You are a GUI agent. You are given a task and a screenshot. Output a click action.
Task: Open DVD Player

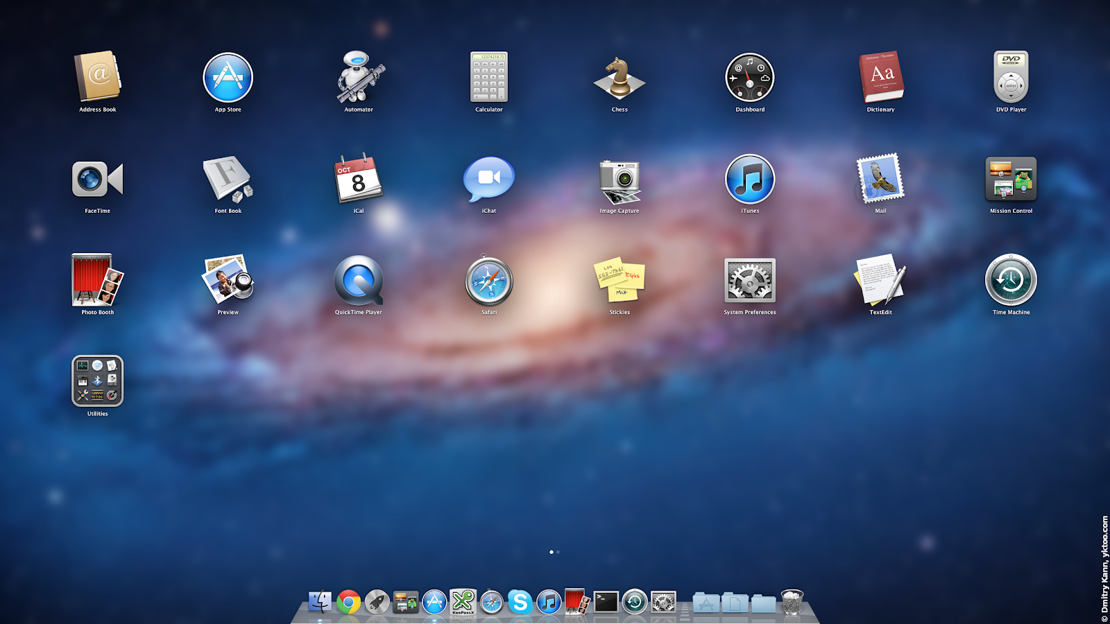(1011, 76)
